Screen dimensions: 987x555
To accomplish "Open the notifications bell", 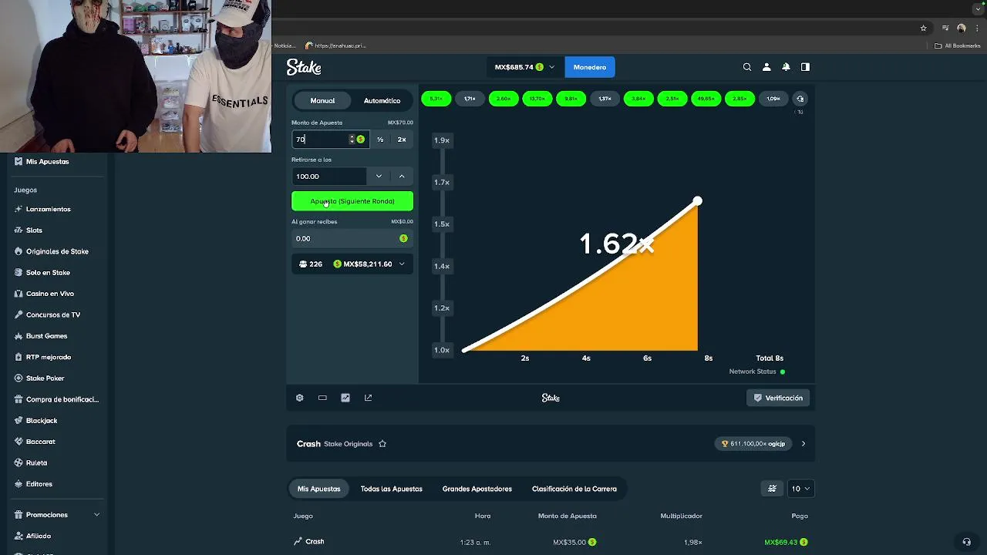I will (786, 67).
